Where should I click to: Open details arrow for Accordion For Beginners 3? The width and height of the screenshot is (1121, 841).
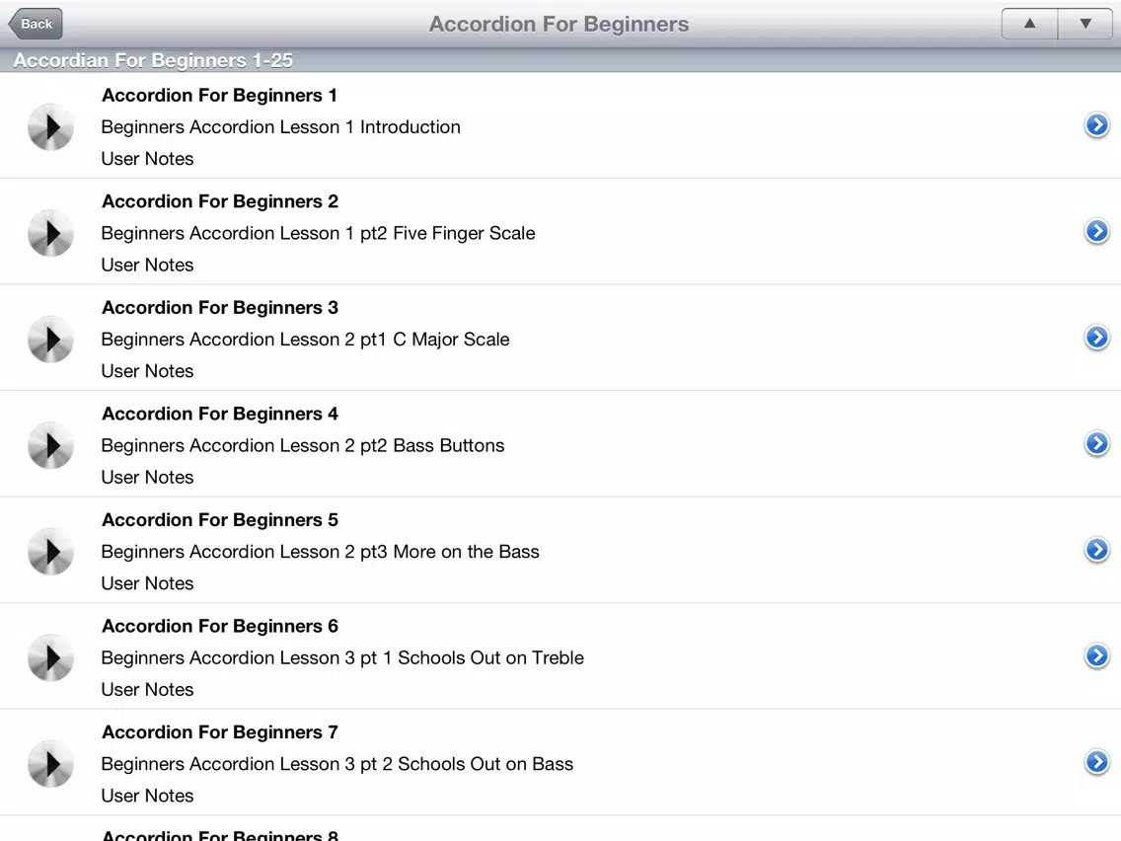point(1096,338)
